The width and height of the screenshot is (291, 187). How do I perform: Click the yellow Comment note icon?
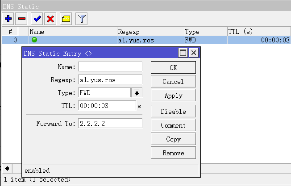66,19
